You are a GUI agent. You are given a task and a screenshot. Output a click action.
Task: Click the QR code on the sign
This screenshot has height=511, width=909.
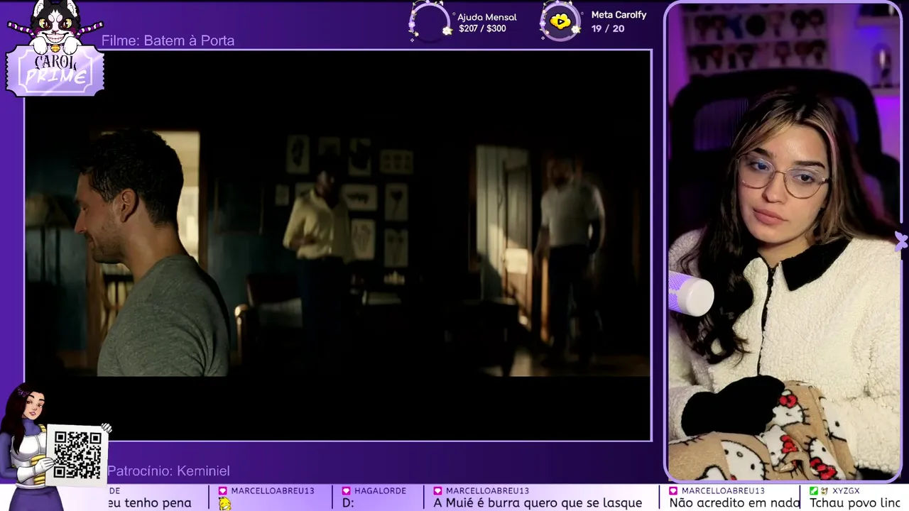pyautogui.click(x=77, y=455)
